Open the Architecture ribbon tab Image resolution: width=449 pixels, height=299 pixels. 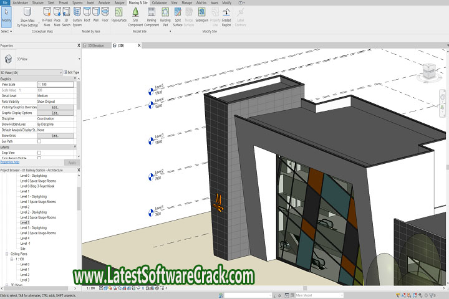pyautogui.click(x=21, y=2)
